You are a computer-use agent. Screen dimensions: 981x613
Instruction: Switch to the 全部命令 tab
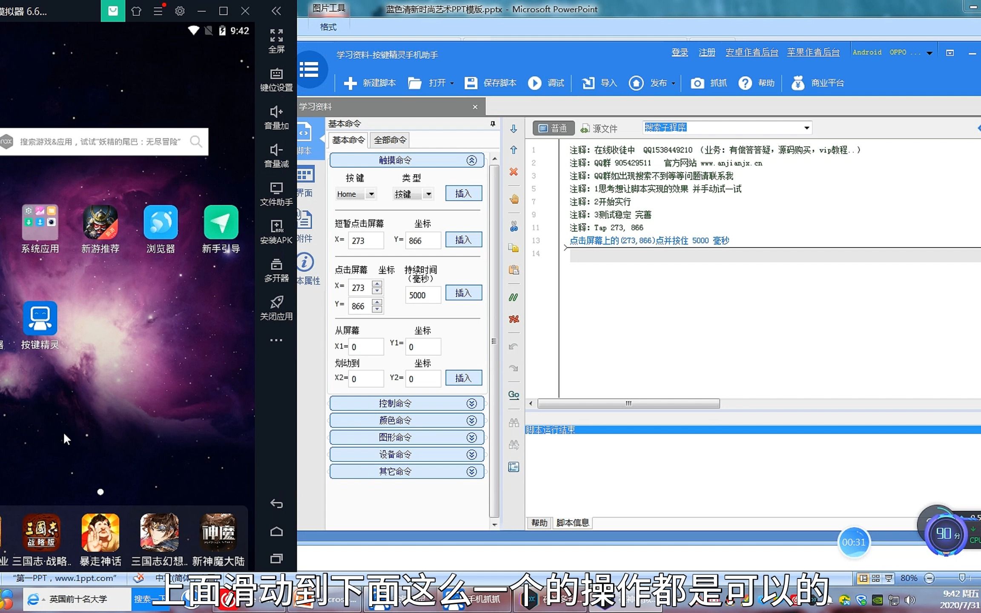(x=390, y=140)
